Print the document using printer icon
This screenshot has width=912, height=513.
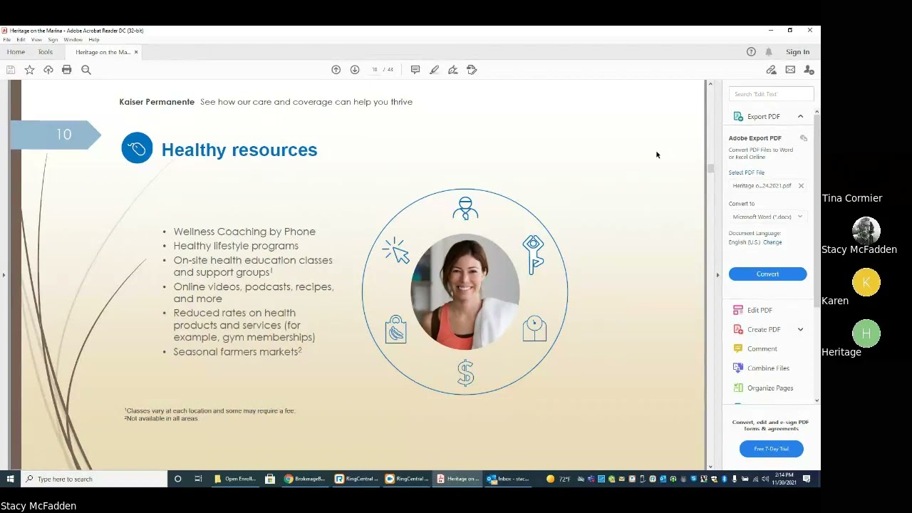click(67, 70)
